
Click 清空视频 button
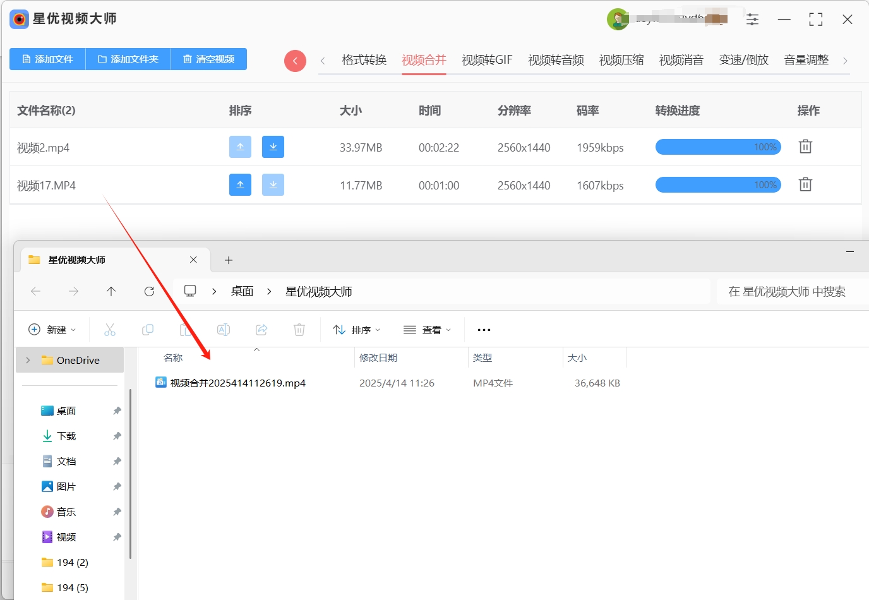tap(209, 59)
